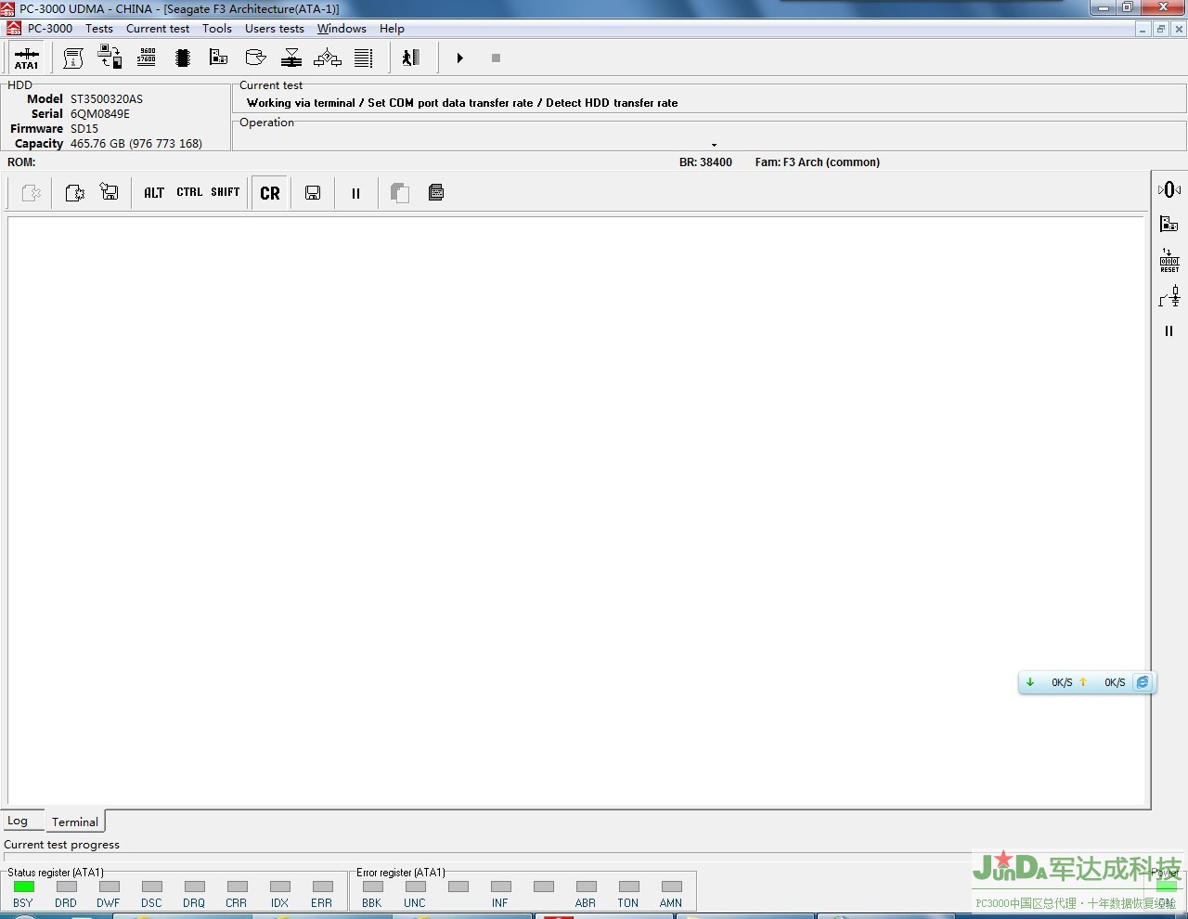
Task: Save terminal output with floppy icon
Action: [313, 193]
